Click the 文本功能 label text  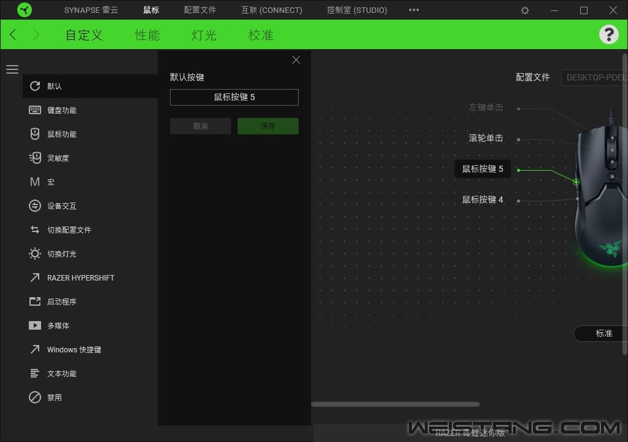coord(62,374)
